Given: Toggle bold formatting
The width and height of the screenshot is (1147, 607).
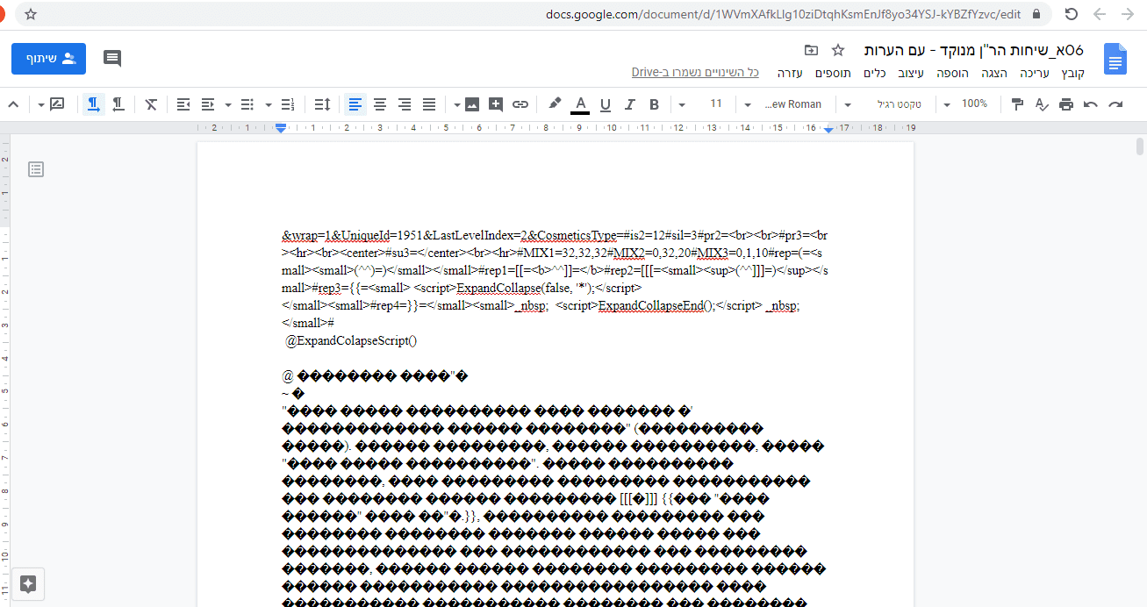Looking at the screenshot, I should point(653,104).
